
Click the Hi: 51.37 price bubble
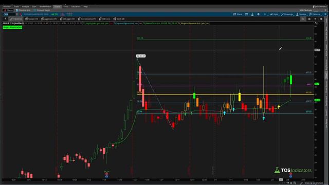(140, 56)
